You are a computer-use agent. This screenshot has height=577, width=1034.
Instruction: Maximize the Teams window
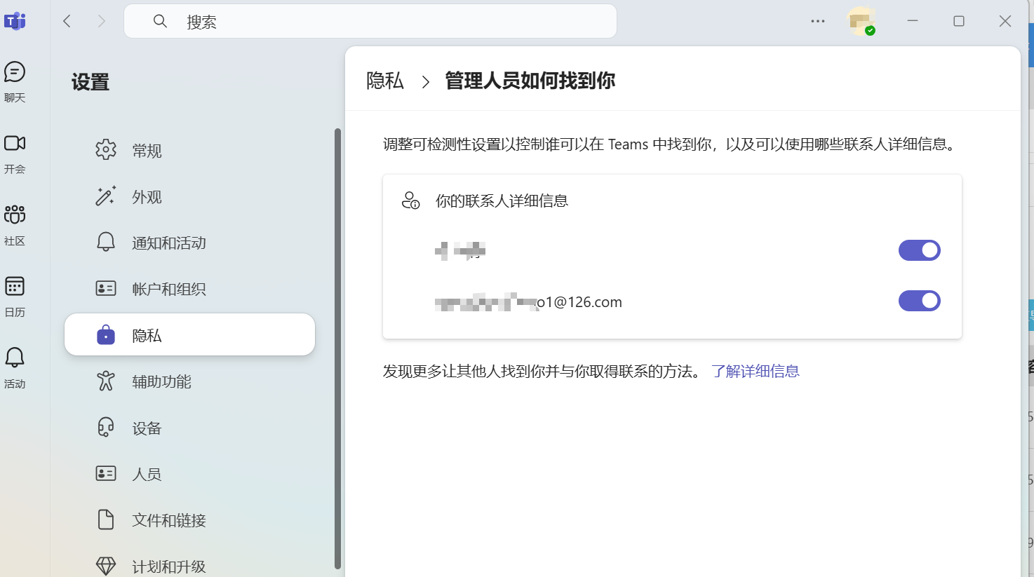pos(959,21)
